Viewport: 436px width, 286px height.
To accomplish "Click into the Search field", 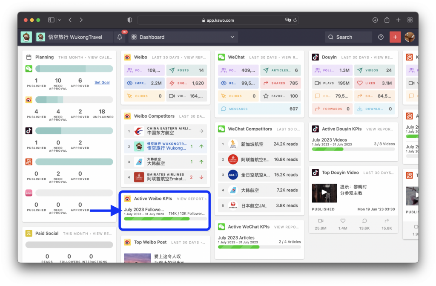I will [348, 37].
